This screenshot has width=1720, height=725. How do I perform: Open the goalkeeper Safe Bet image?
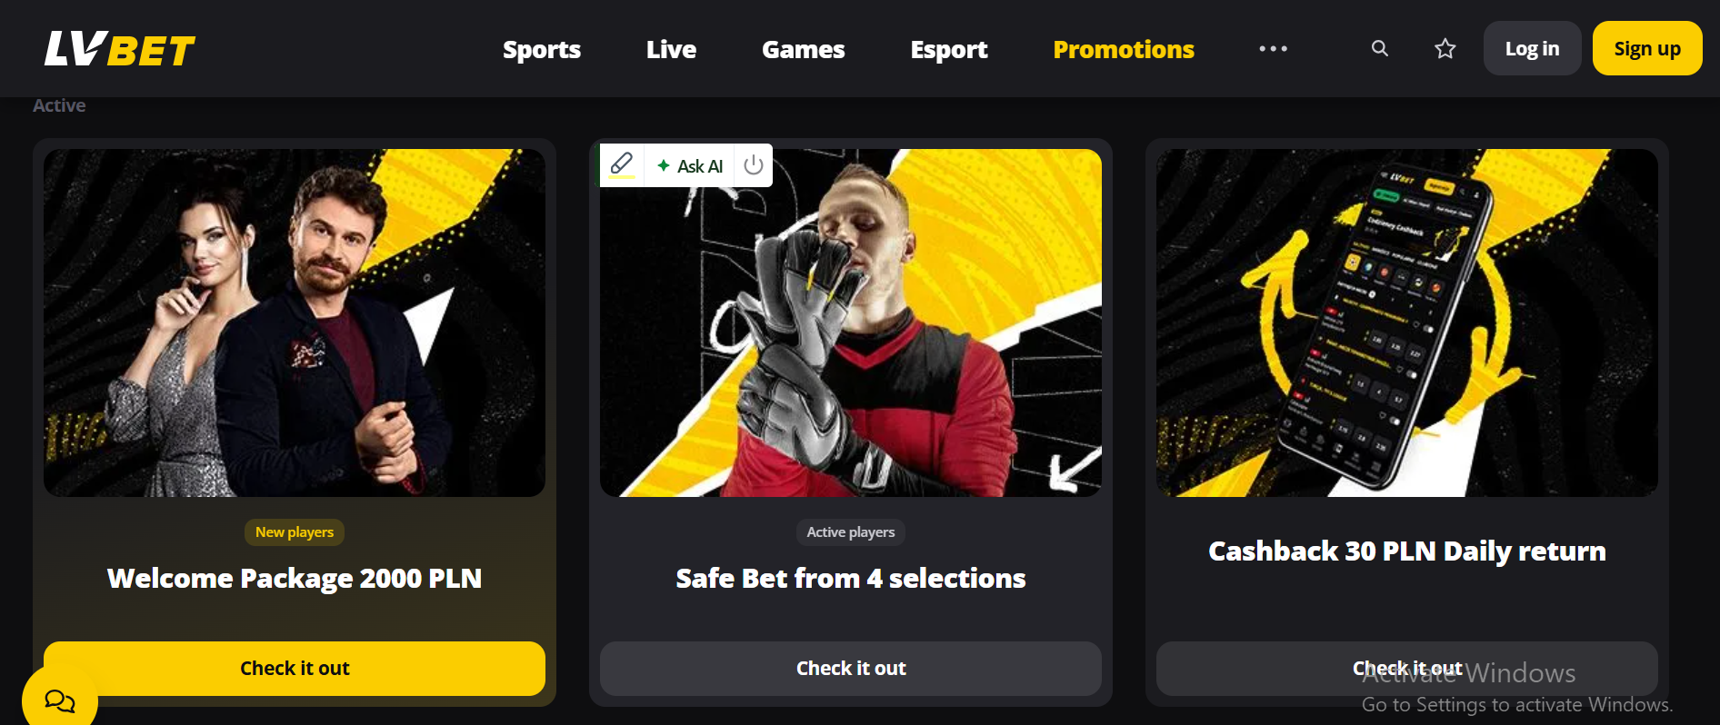pyautogui.click(x=851, y=323)
